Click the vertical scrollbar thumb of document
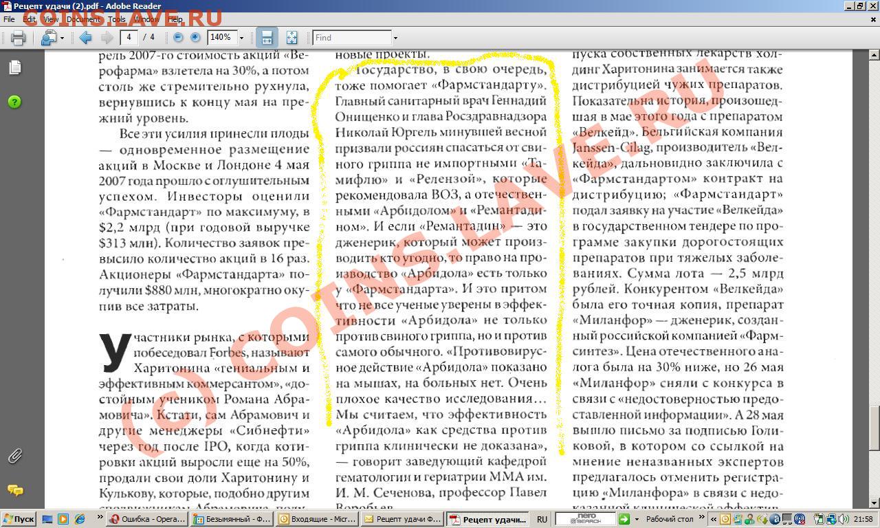Viewport: 880px width, 528px height. pyautogui.click(x=874, y=428)
